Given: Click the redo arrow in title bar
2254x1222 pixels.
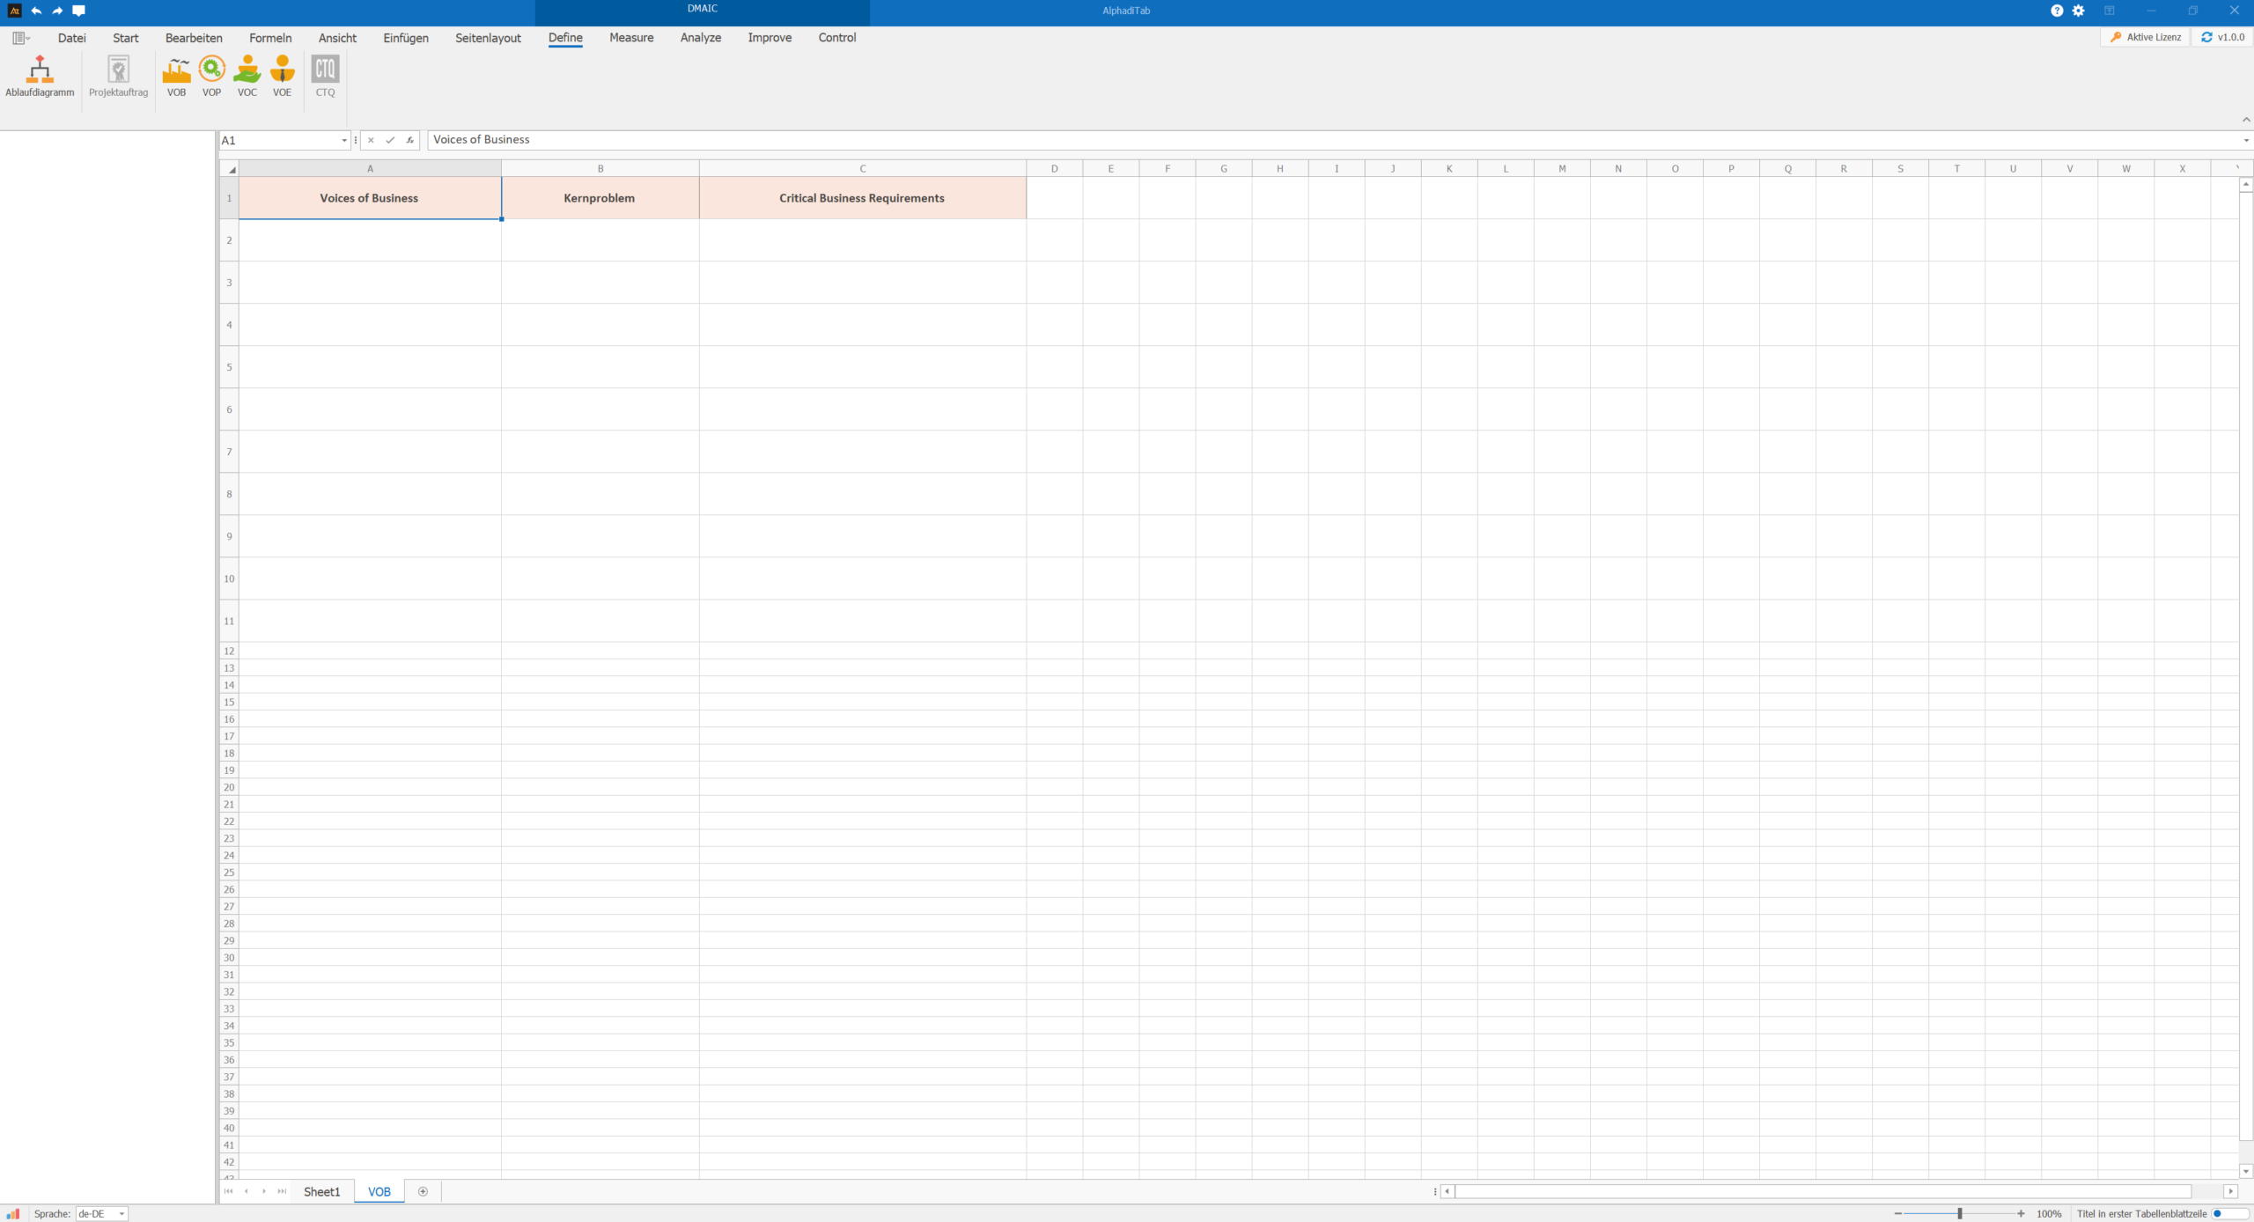Looking at the screenshot, I should 57,11.
